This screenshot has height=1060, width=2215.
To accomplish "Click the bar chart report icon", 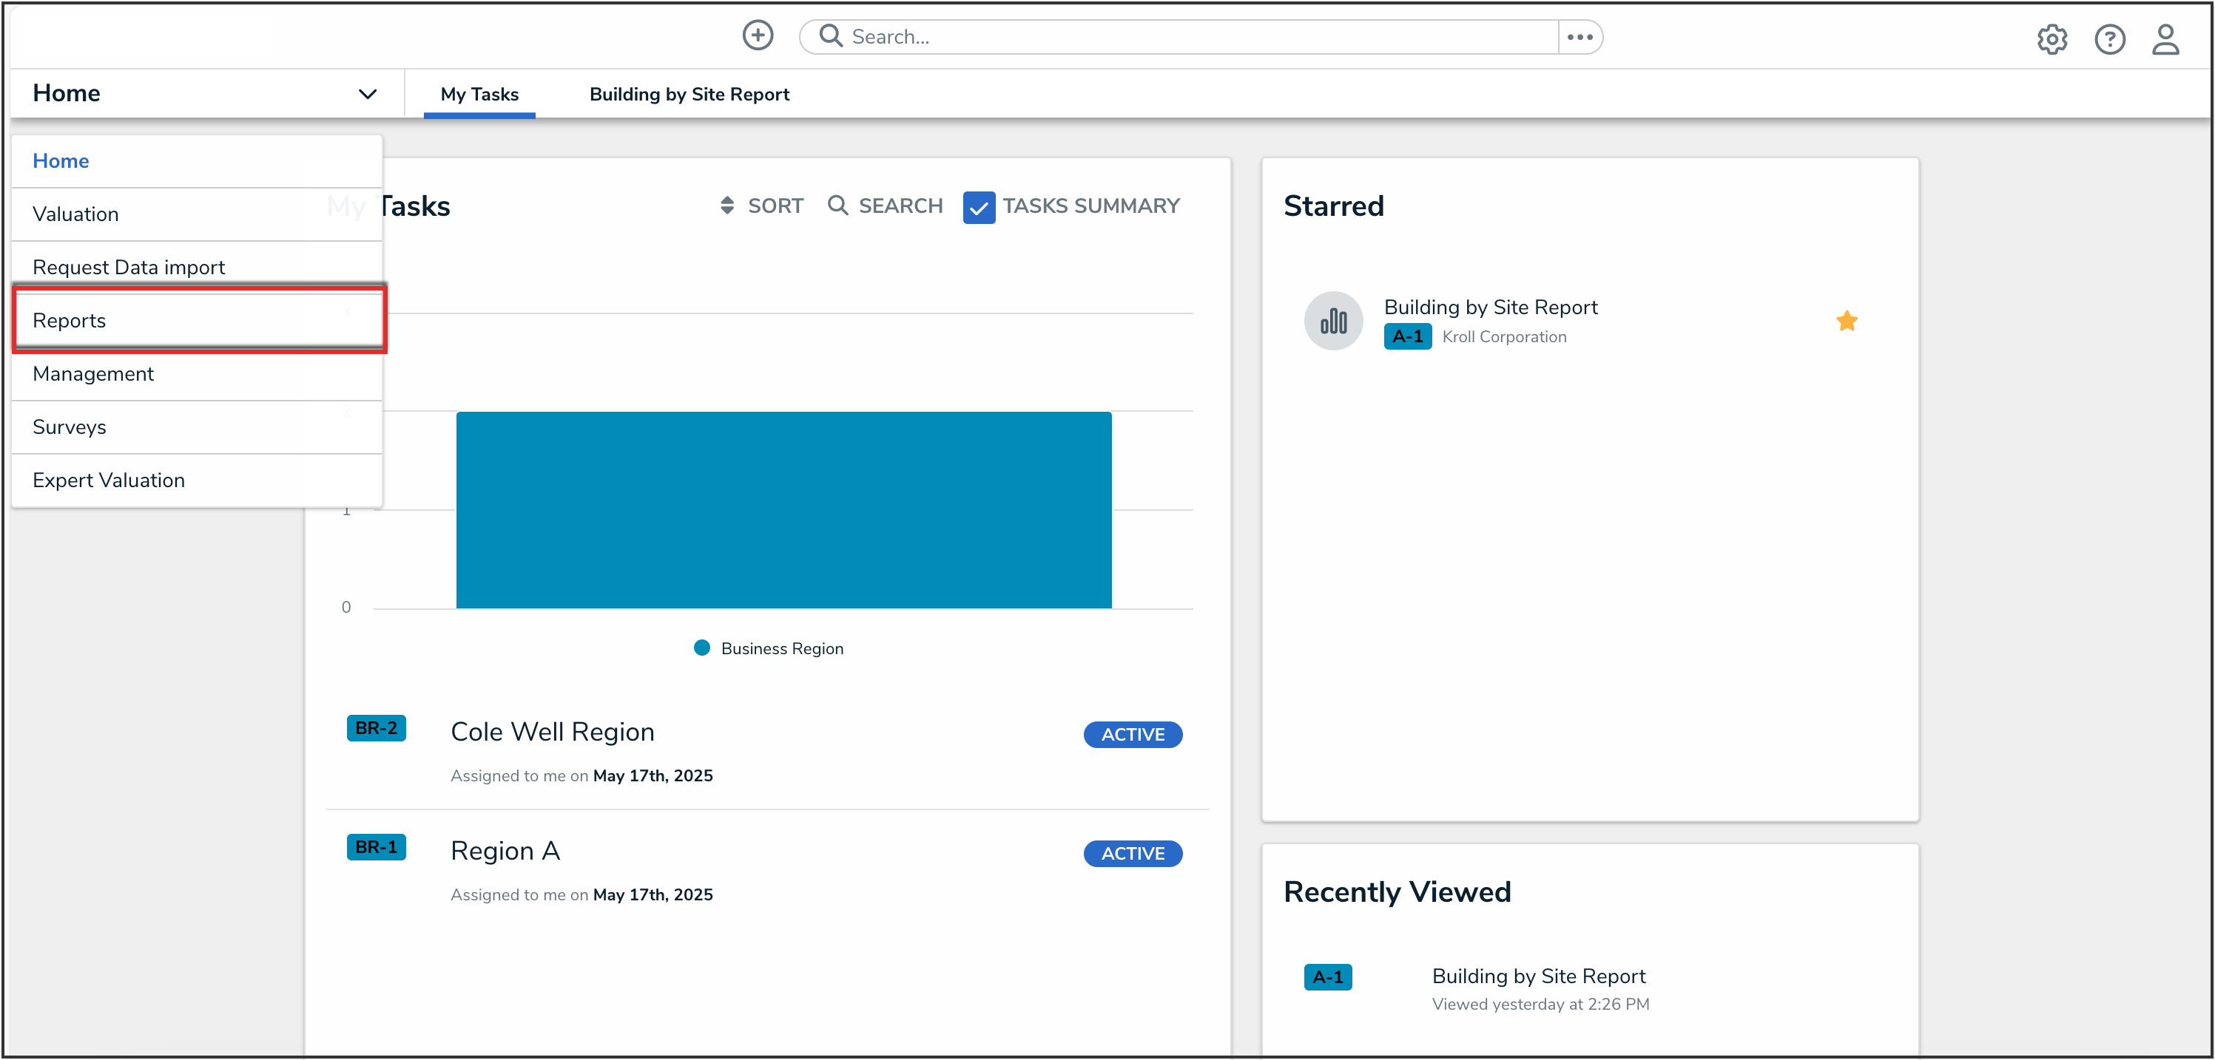I will 1333,322.
